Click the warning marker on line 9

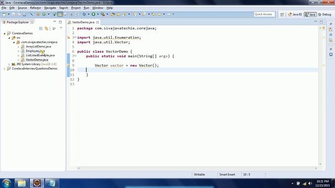69,65
